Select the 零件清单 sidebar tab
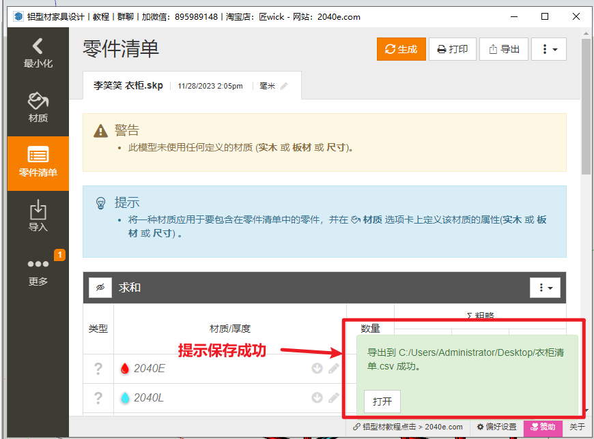594x439 pixels. coord(38,162)
